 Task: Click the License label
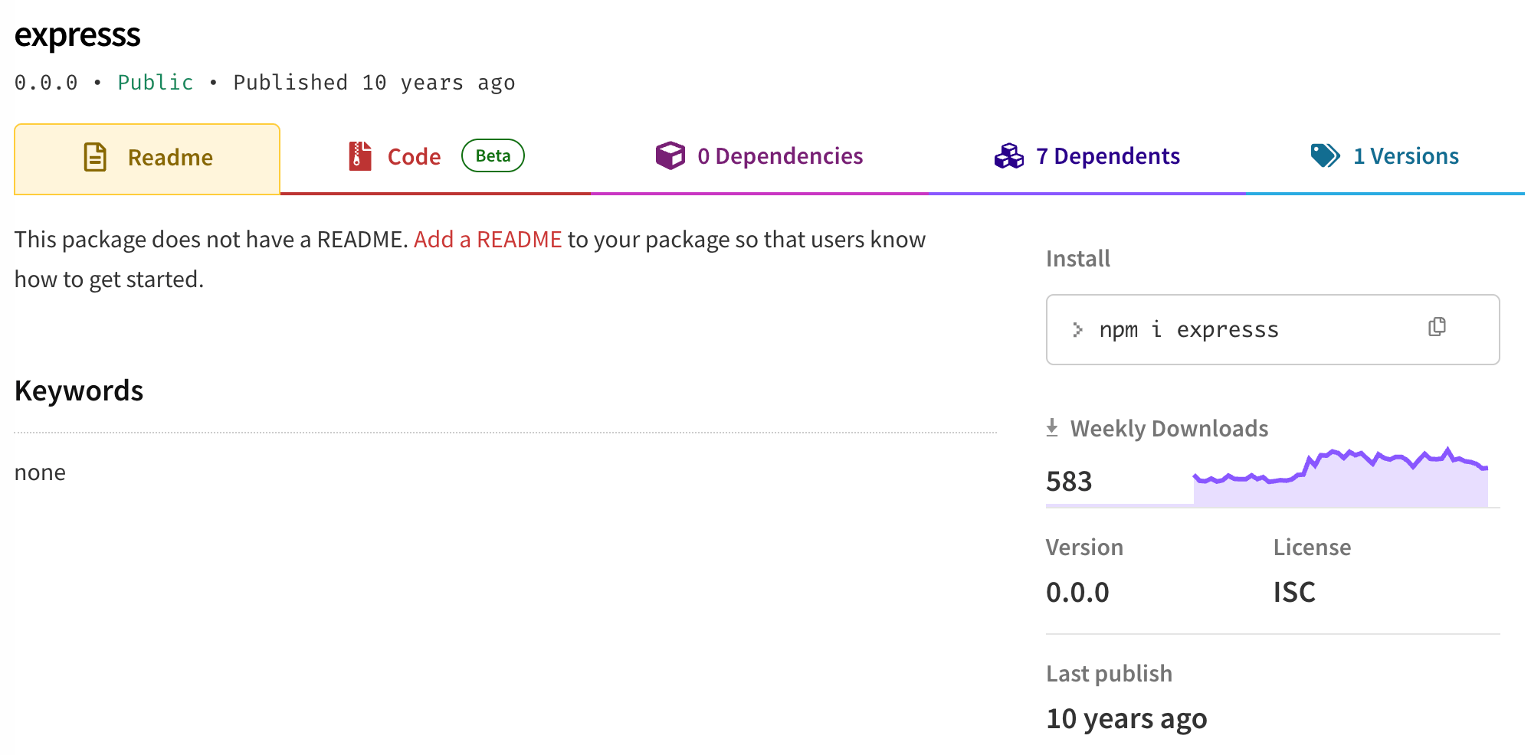[1312, 547]
